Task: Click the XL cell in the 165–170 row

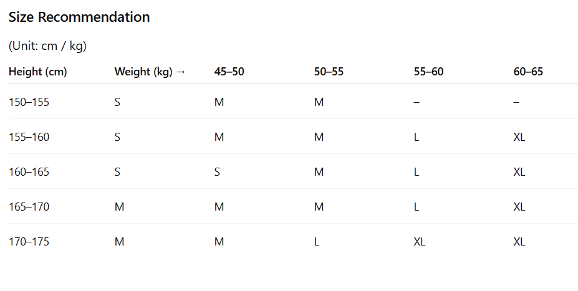Action: coord(519,207)
